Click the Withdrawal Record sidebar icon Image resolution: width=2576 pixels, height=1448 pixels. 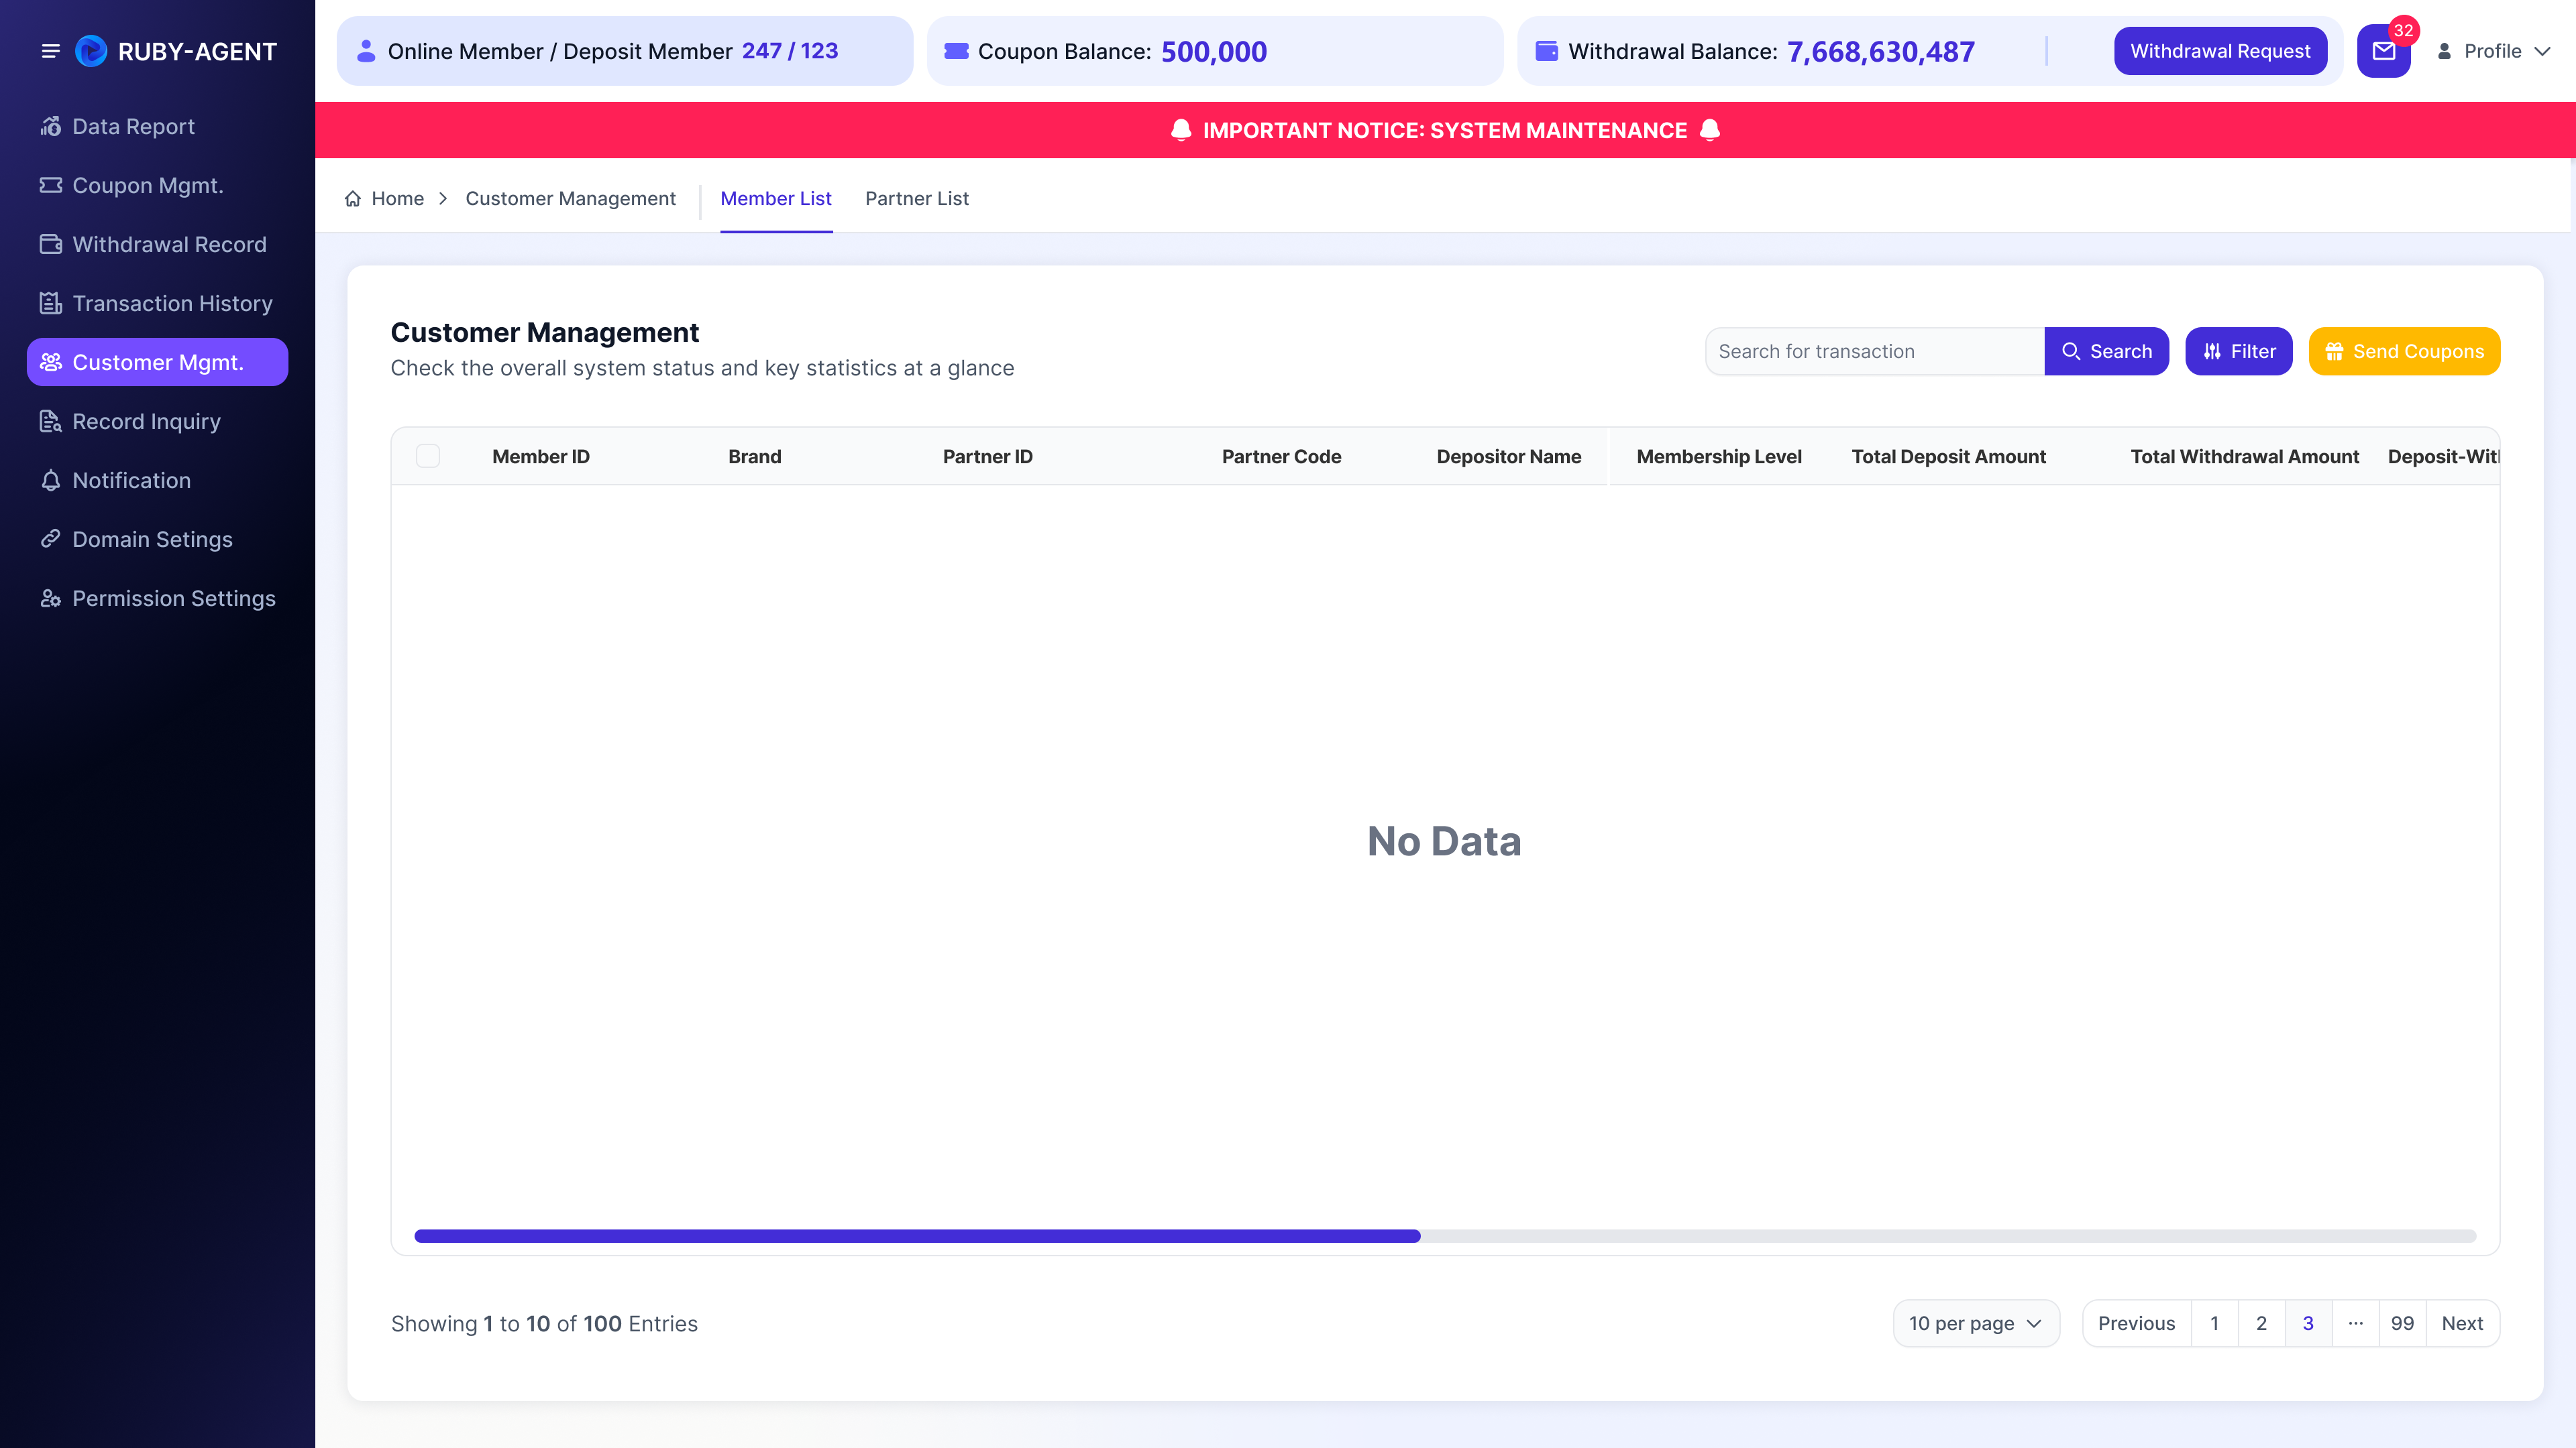[x=51, y=245]
